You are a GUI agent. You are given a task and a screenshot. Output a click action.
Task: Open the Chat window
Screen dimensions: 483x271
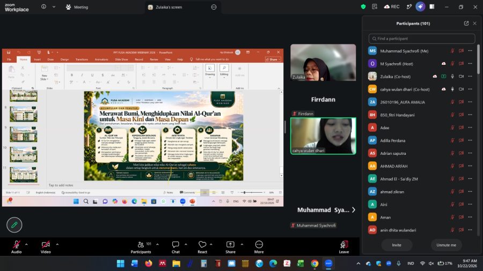point(175,247)
